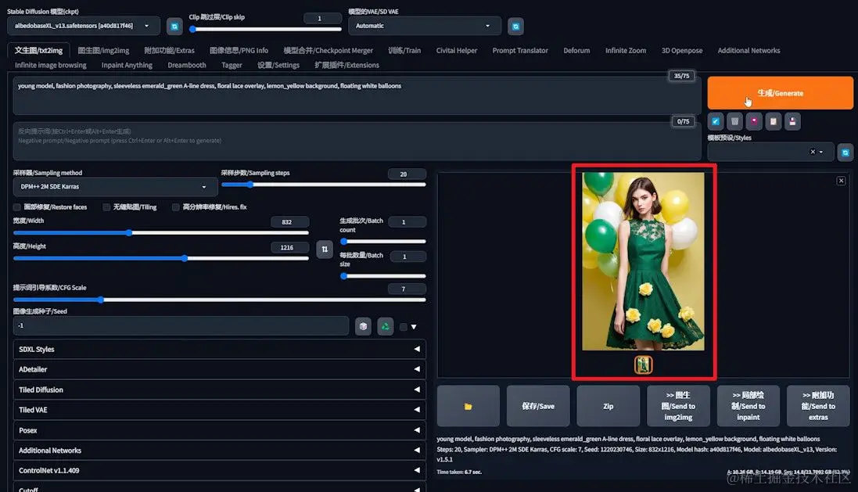Expand the Tiled Diffusion section
Screen dimensions: 858x492
[219, 390]
